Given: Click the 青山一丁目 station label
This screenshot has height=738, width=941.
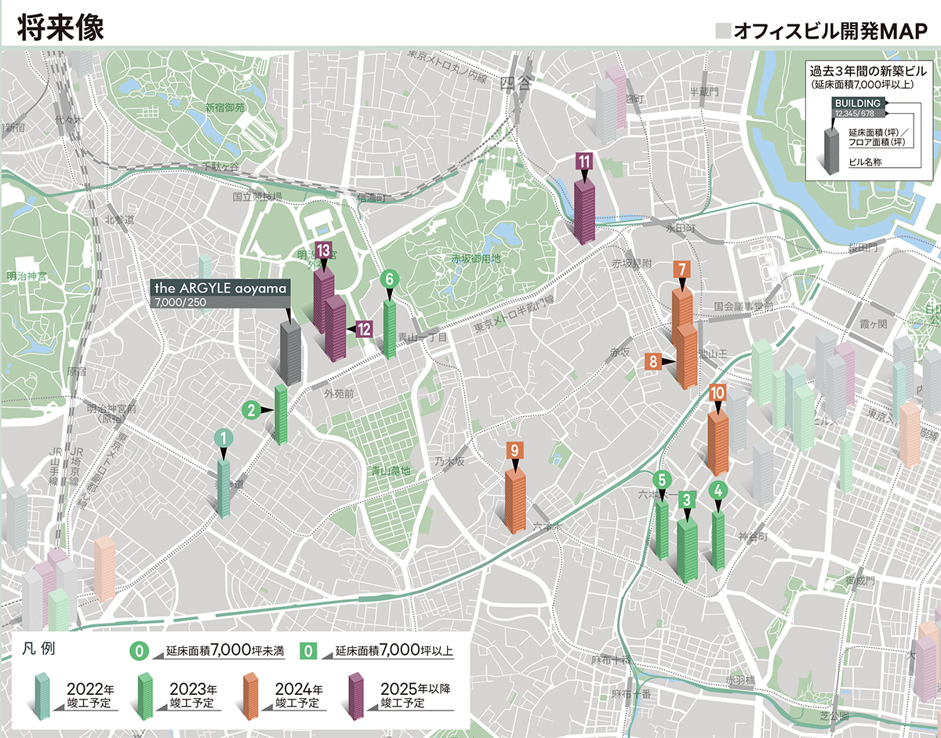Looking at the screenshot, I should (x=422, y=336).
